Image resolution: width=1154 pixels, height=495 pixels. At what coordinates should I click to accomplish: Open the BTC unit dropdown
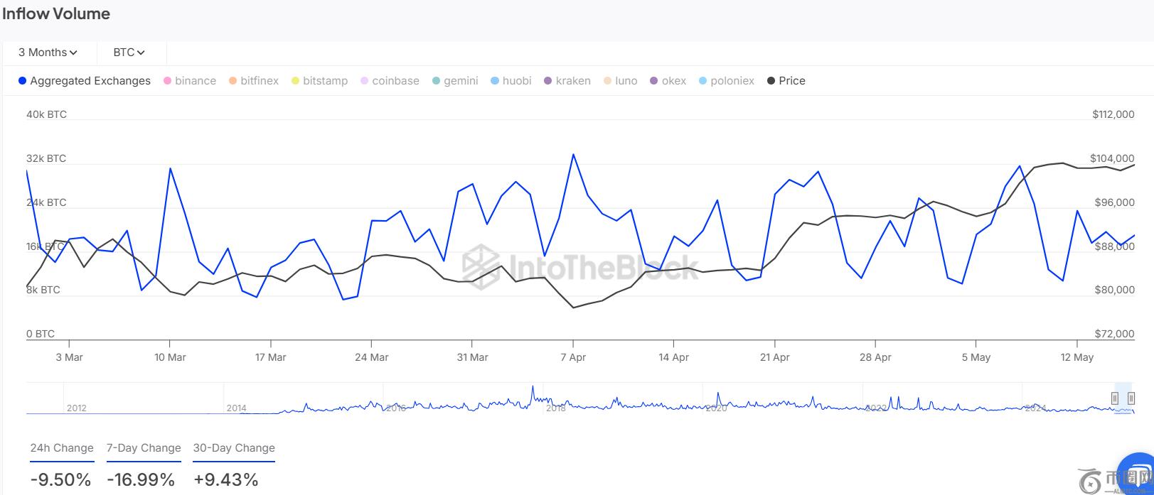(x=129, y=53)
